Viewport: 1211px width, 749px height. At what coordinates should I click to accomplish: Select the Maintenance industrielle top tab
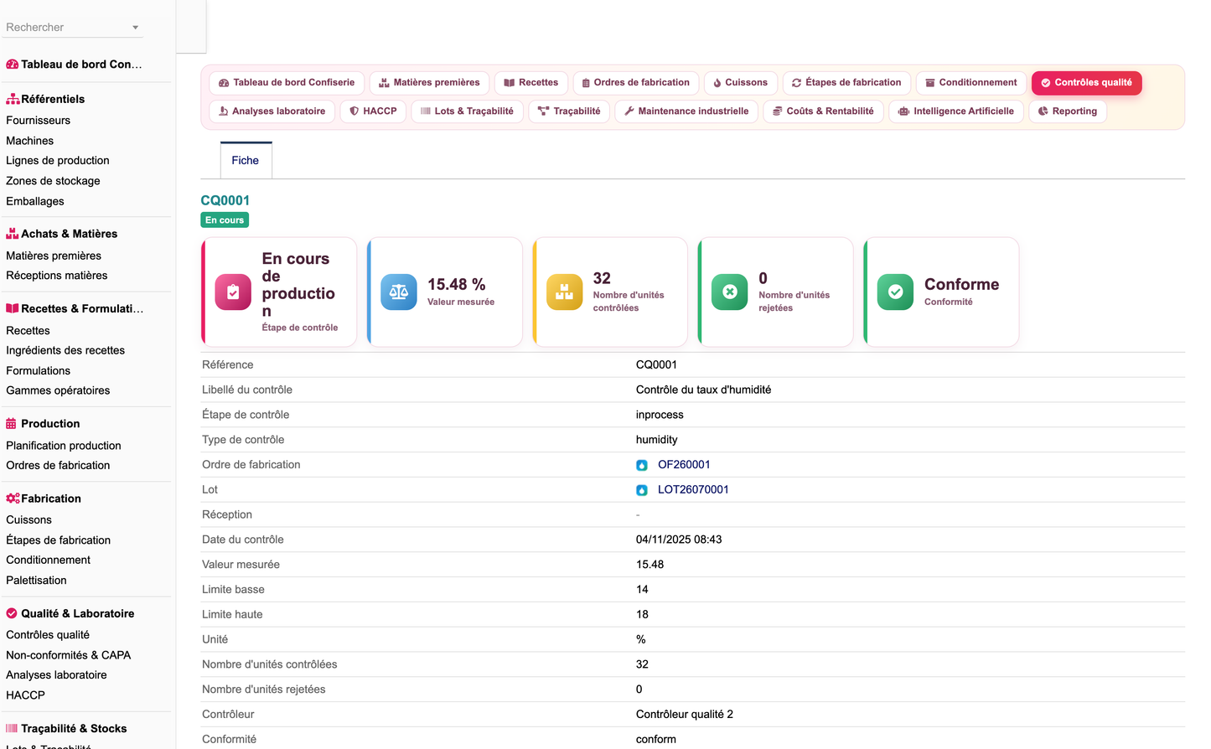click(x=687, y=111)
